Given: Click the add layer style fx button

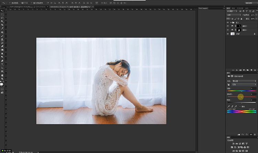Looking at the screenshot, I should [237, 70].
